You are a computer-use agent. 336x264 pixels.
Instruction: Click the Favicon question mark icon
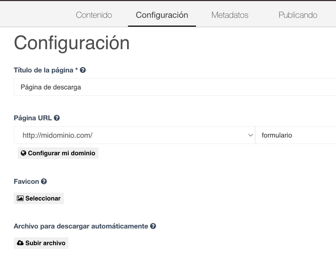[x=44, y=181]
